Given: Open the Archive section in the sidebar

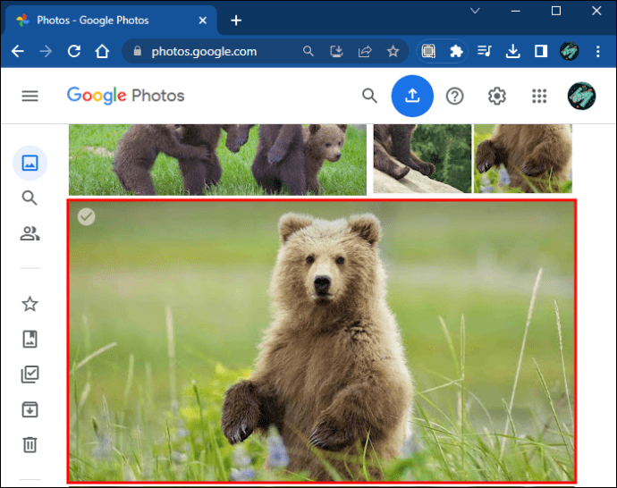Looking at the screenshot, I should coord(30,409).
